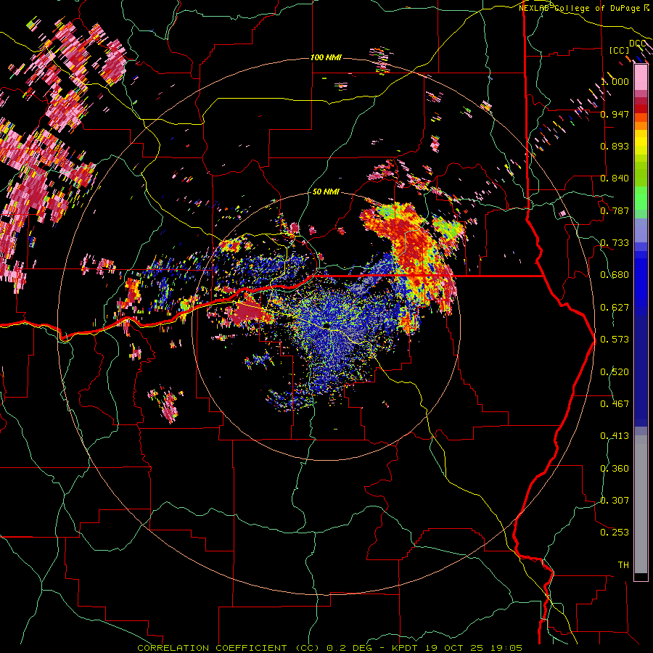Click the 0.733 legend value
The height and width of the screenshot is (653, 653).
[x=615, y=243]
